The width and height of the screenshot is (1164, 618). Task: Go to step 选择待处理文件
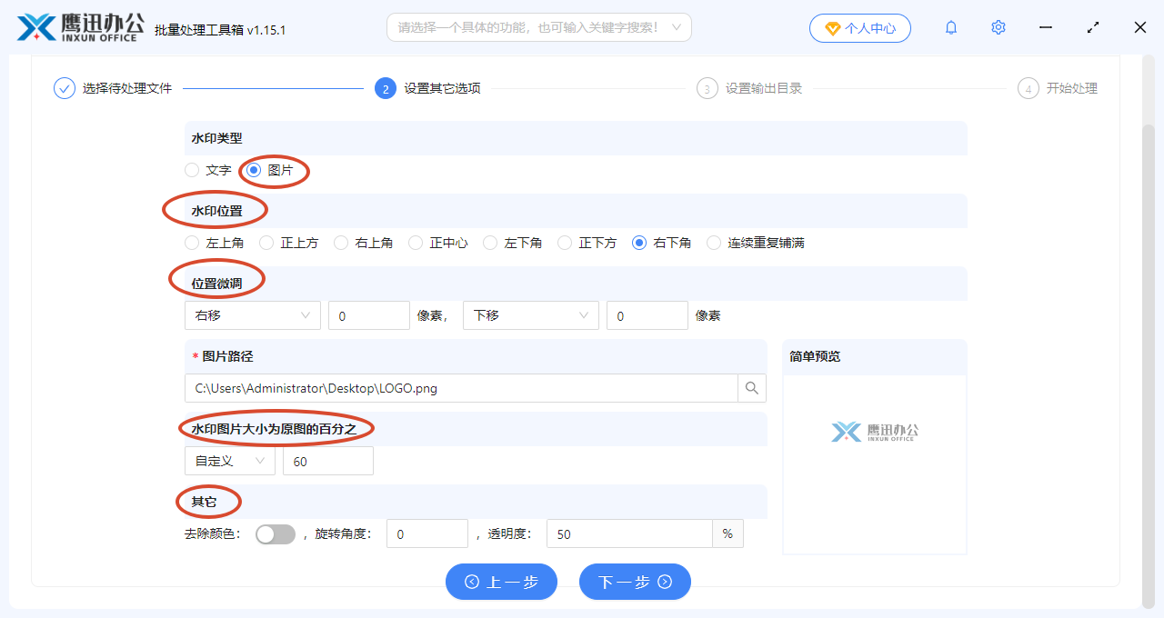127,88
